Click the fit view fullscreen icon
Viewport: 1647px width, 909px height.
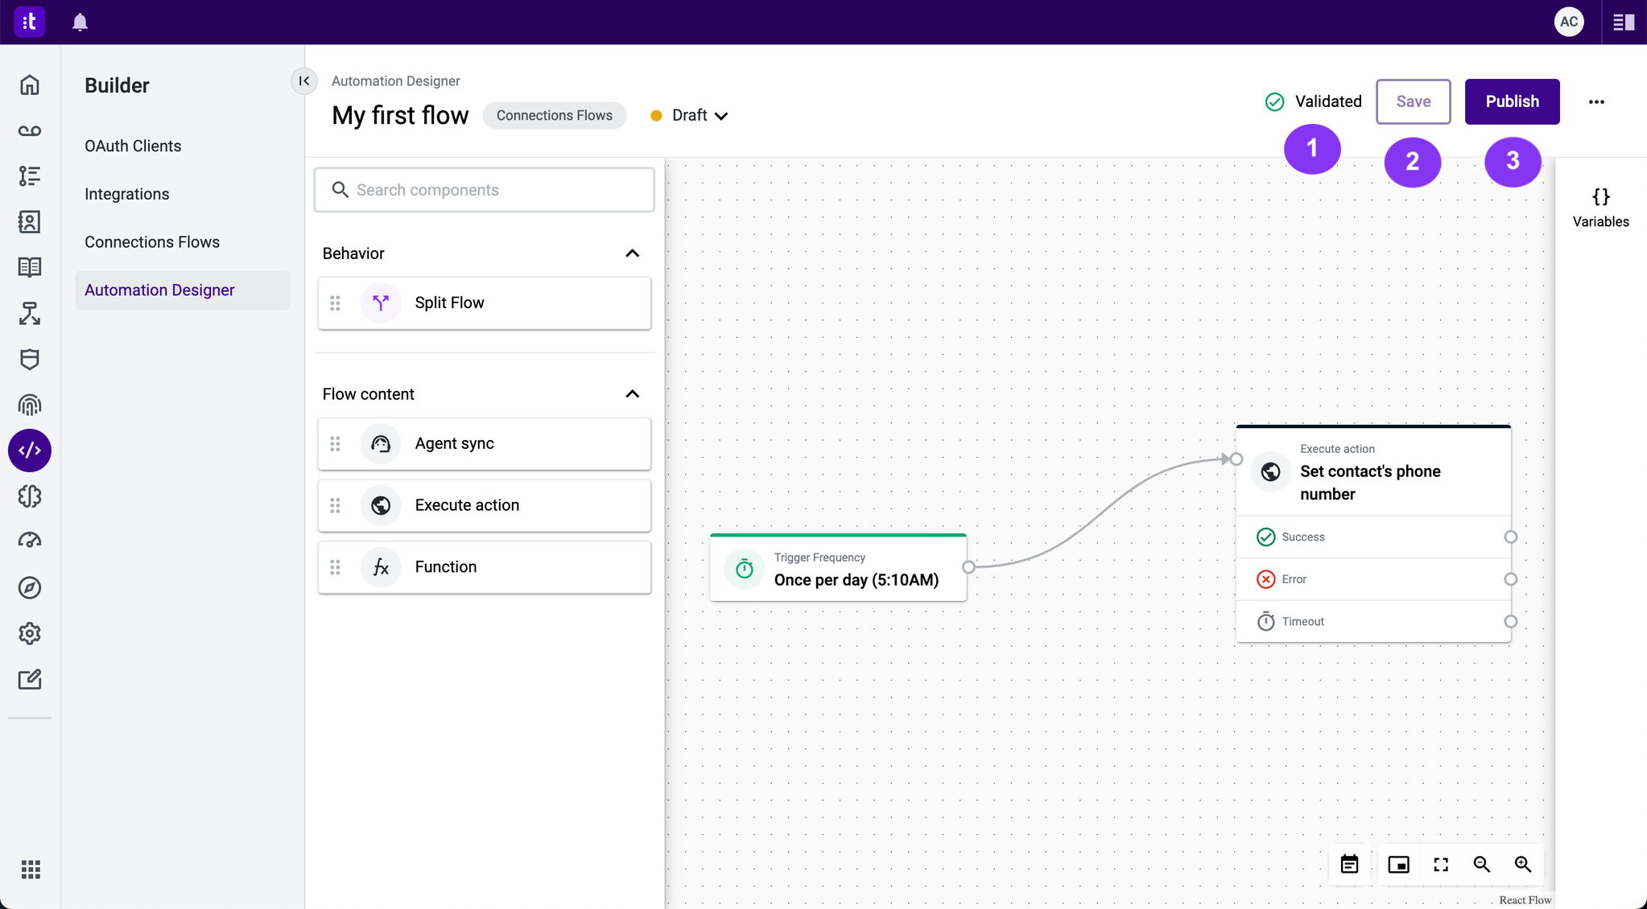click(1440, 864)
